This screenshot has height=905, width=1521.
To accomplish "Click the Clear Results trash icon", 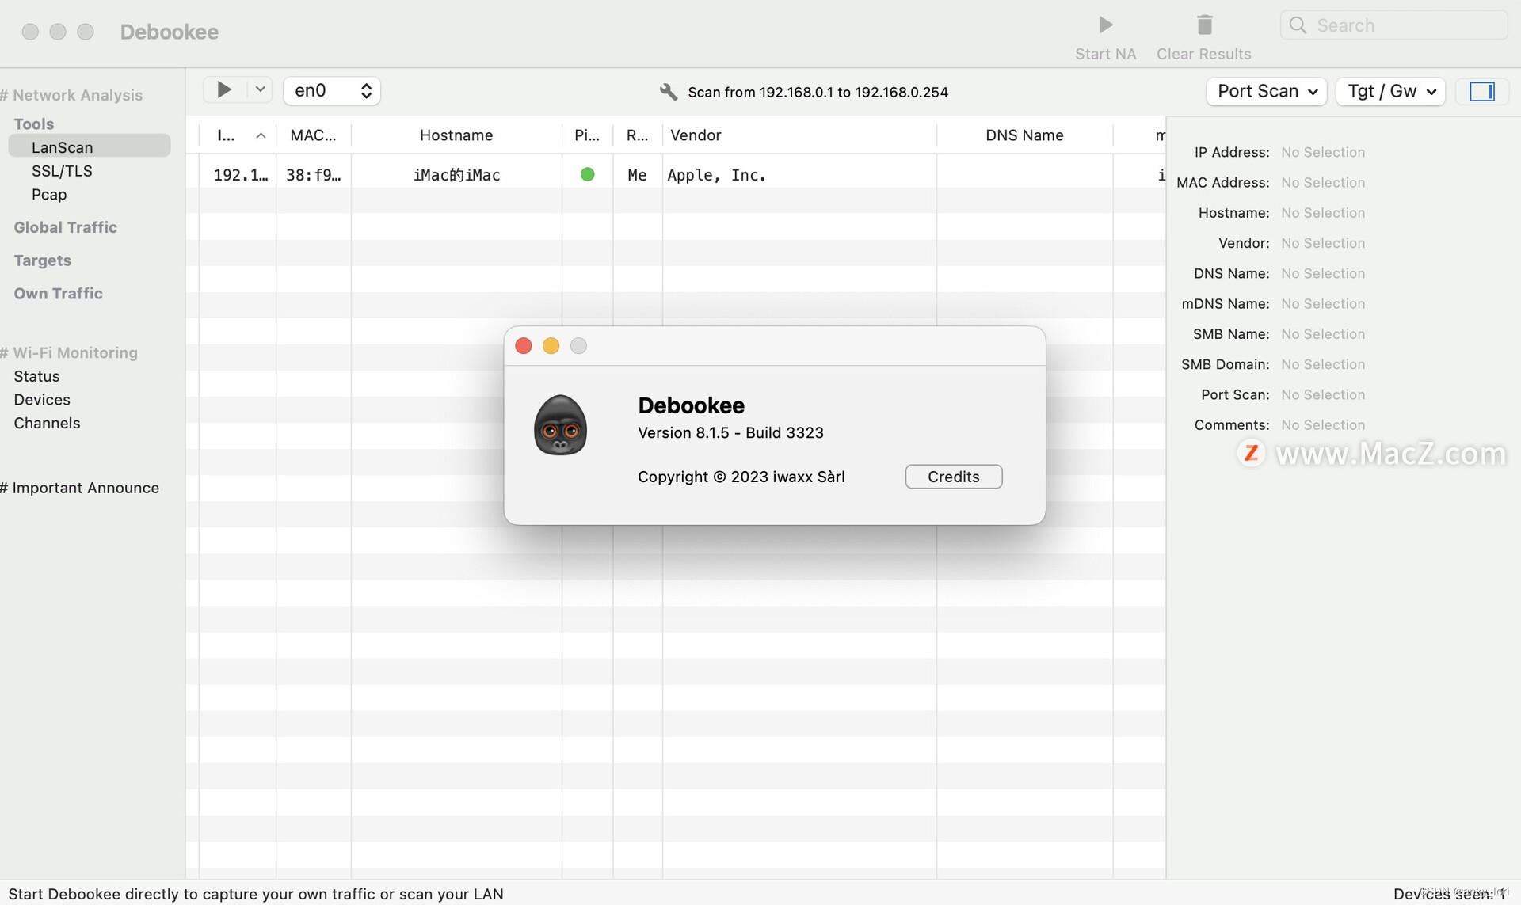I will pyautogui.click(x=1204, y=25).
